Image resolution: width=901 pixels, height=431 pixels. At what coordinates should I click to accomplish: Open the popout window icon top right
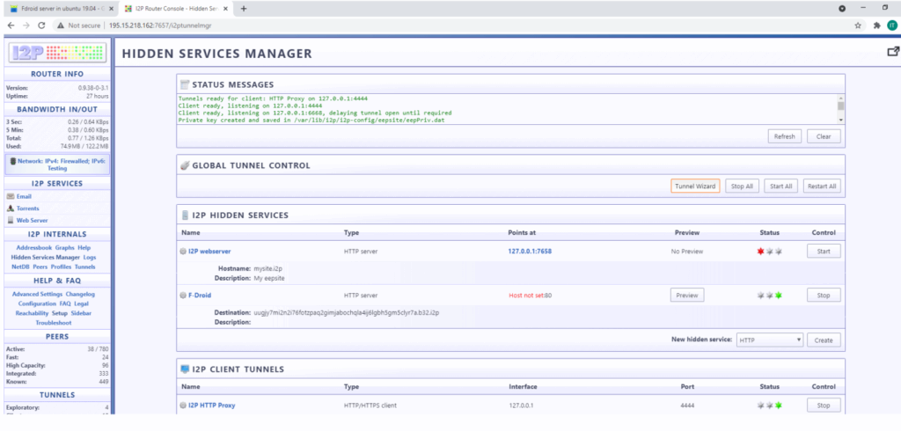[x=893, y=52]
